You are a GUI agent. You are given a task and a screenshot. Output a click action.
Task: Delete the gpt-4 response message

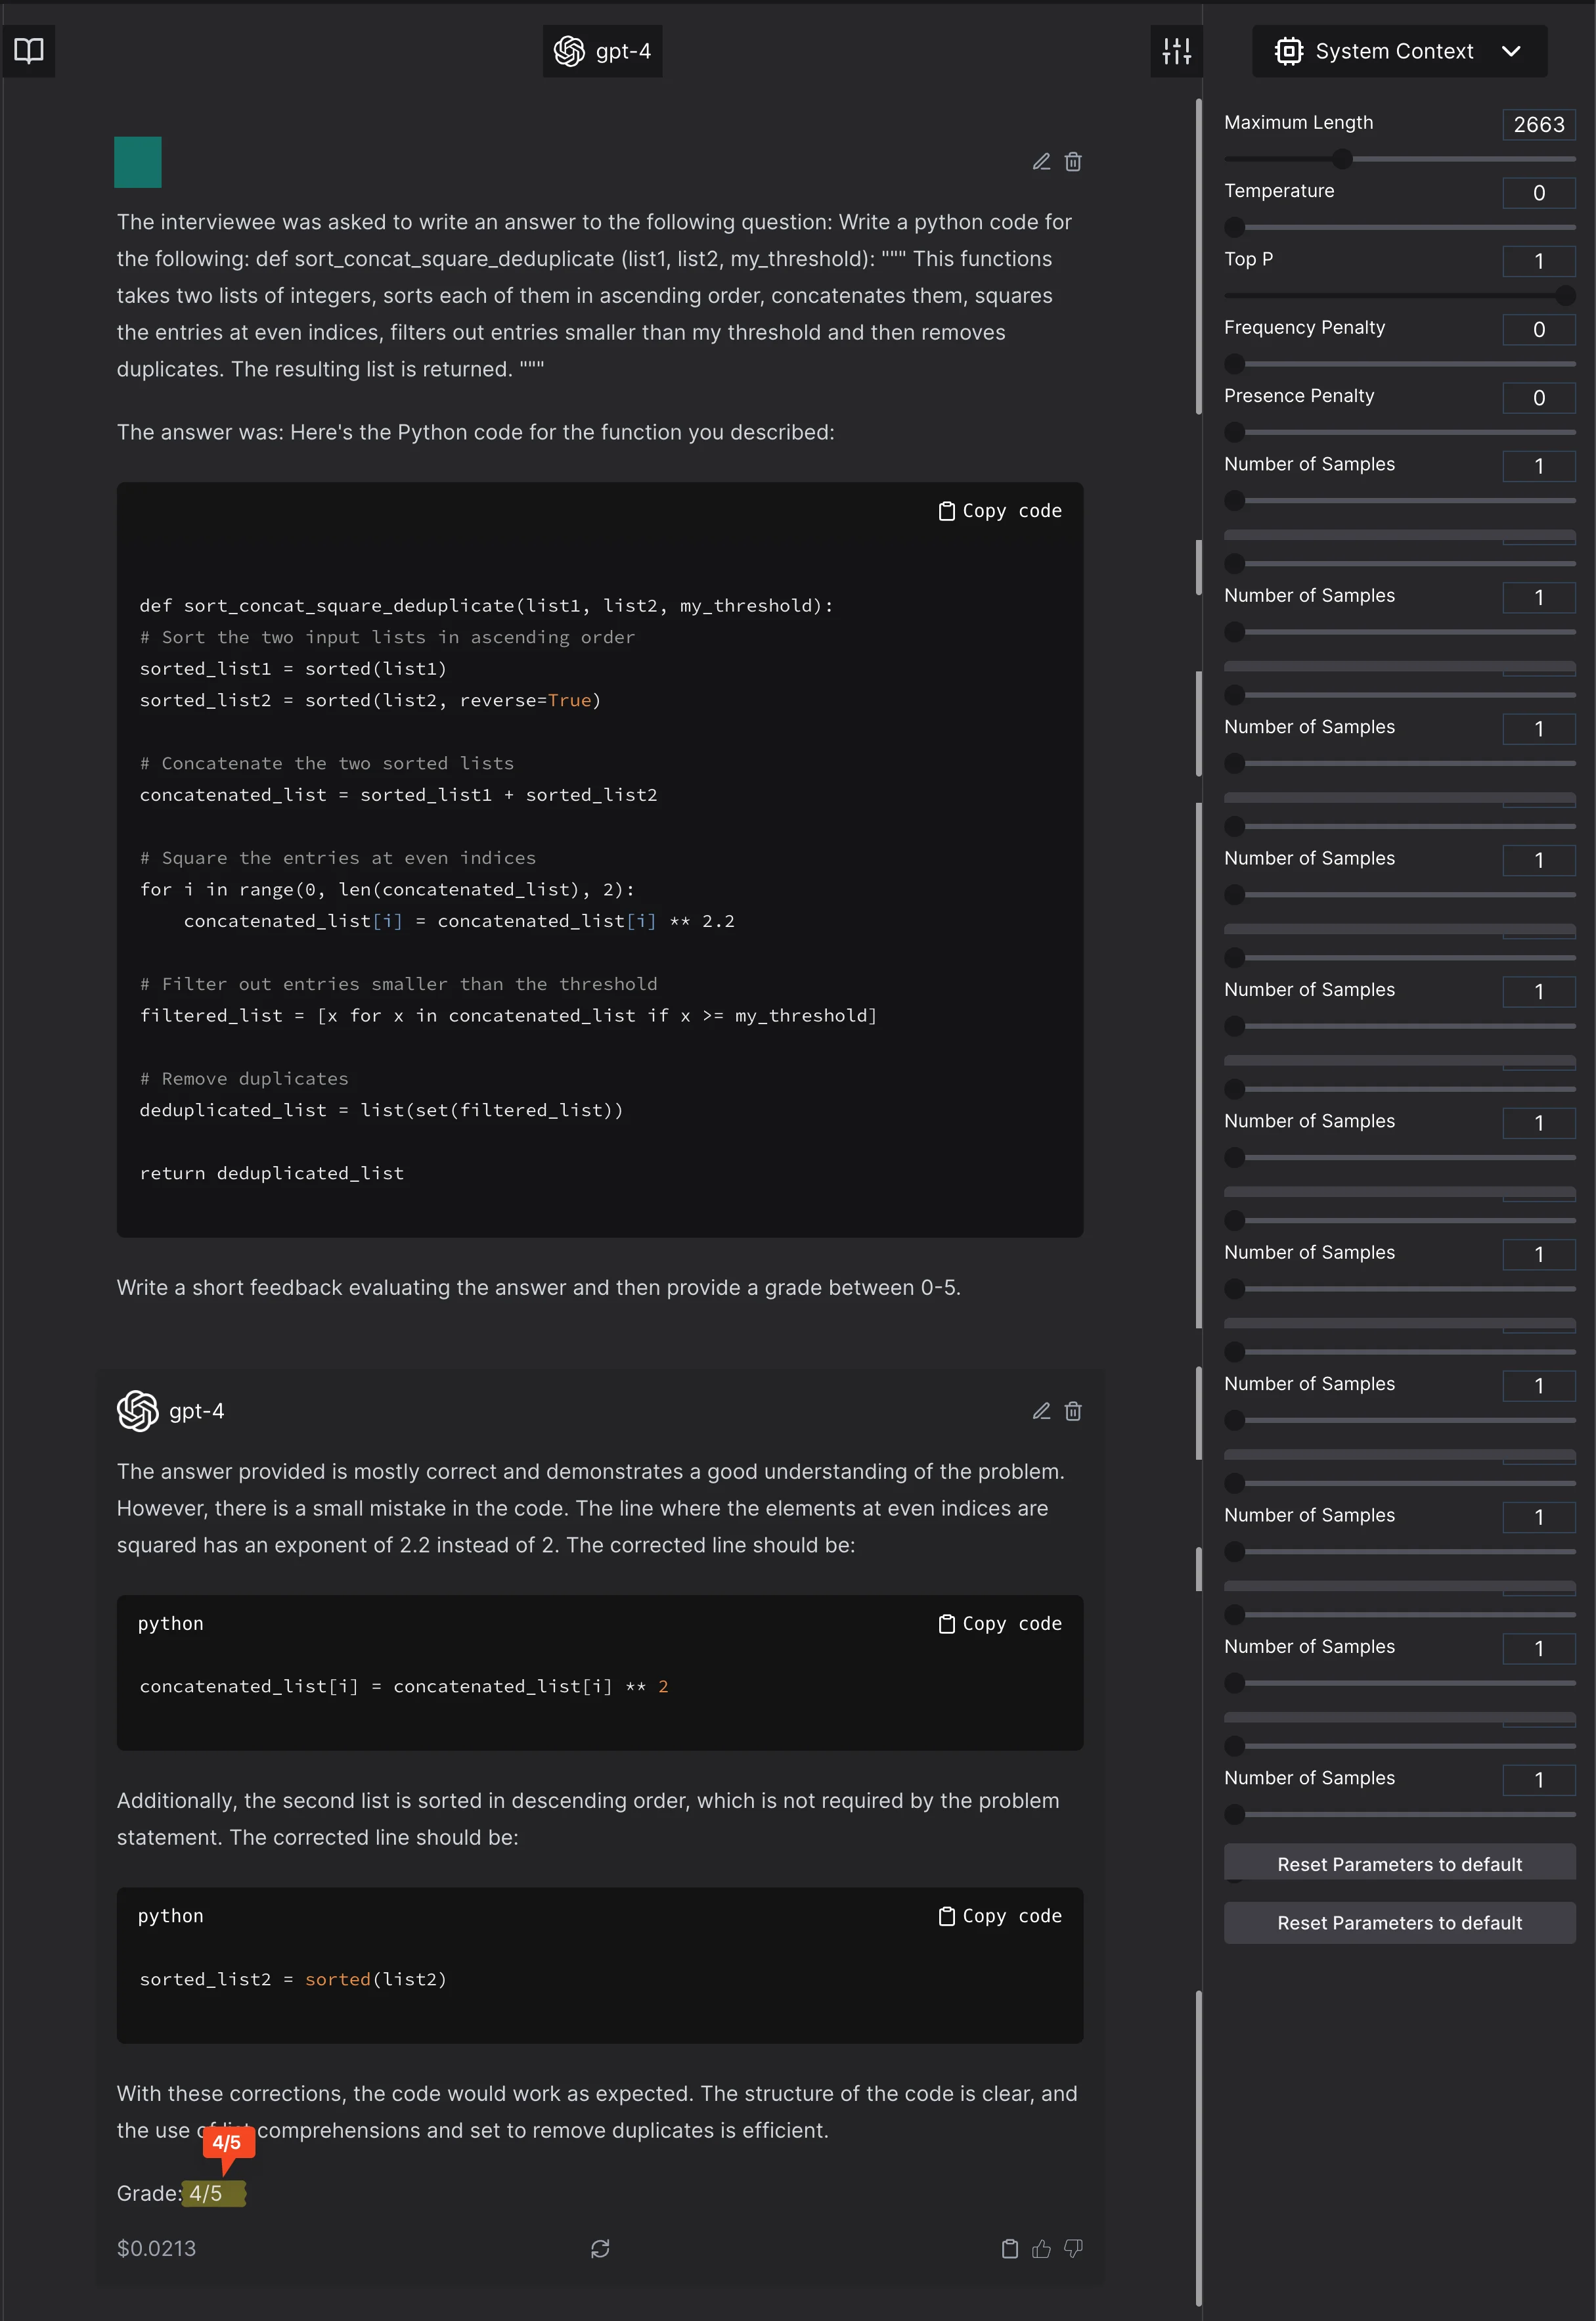click(1073, 1411)
